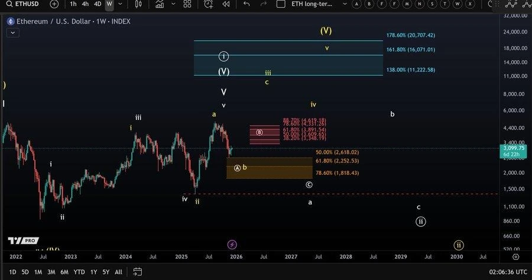Open the ETHUSD symbol search
Screen dimensions: 532x280
[x=22, y=4]
